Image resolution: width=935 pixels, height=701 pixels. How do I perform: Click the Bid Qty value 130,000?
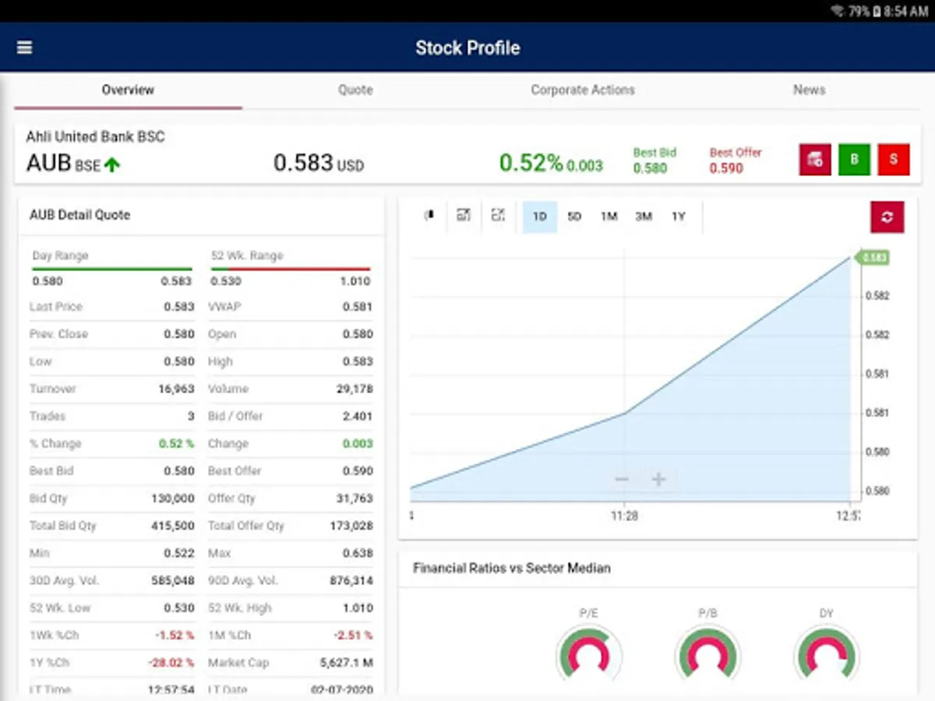(173, 498)
